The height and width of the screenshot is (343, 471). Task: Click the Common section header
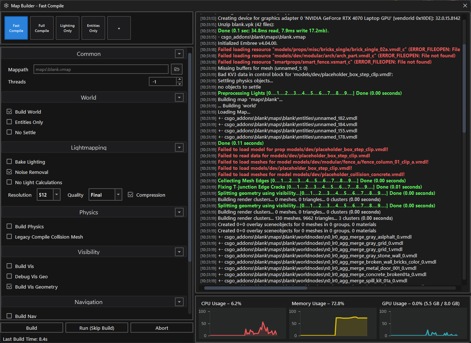click(89, 54)
